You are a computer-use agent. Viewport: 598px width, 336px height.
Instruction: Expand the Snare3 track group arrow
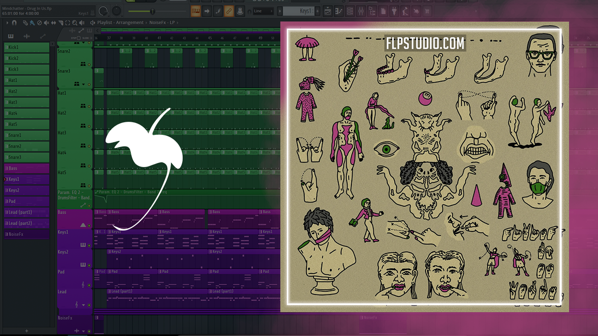click(84, 84)
